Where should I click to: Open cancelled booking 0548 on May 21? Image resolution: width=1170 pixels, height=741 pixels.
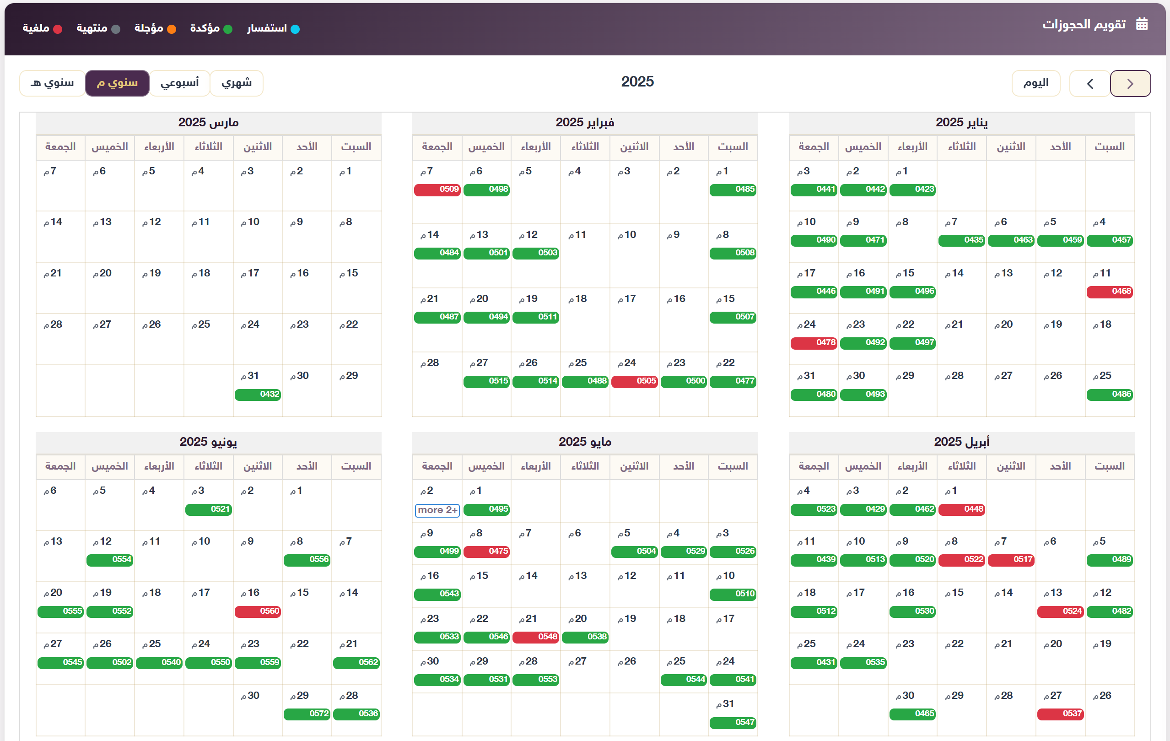tap(536, 637)
